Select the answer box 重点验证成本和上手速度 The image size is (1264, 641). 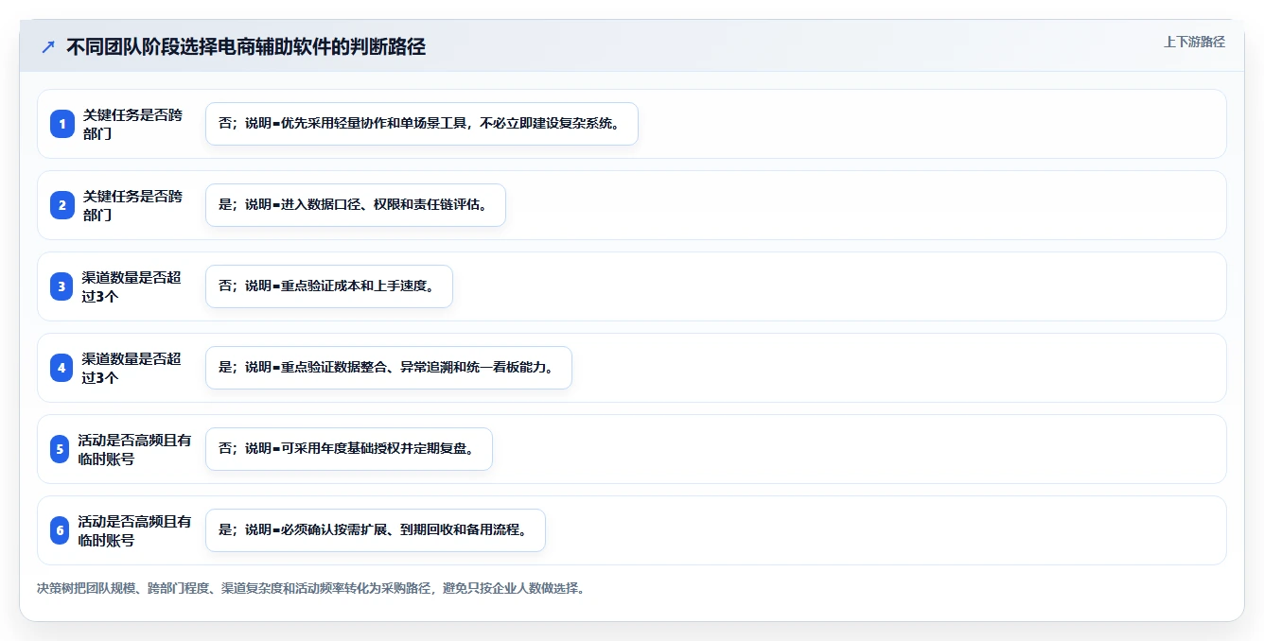329,286
